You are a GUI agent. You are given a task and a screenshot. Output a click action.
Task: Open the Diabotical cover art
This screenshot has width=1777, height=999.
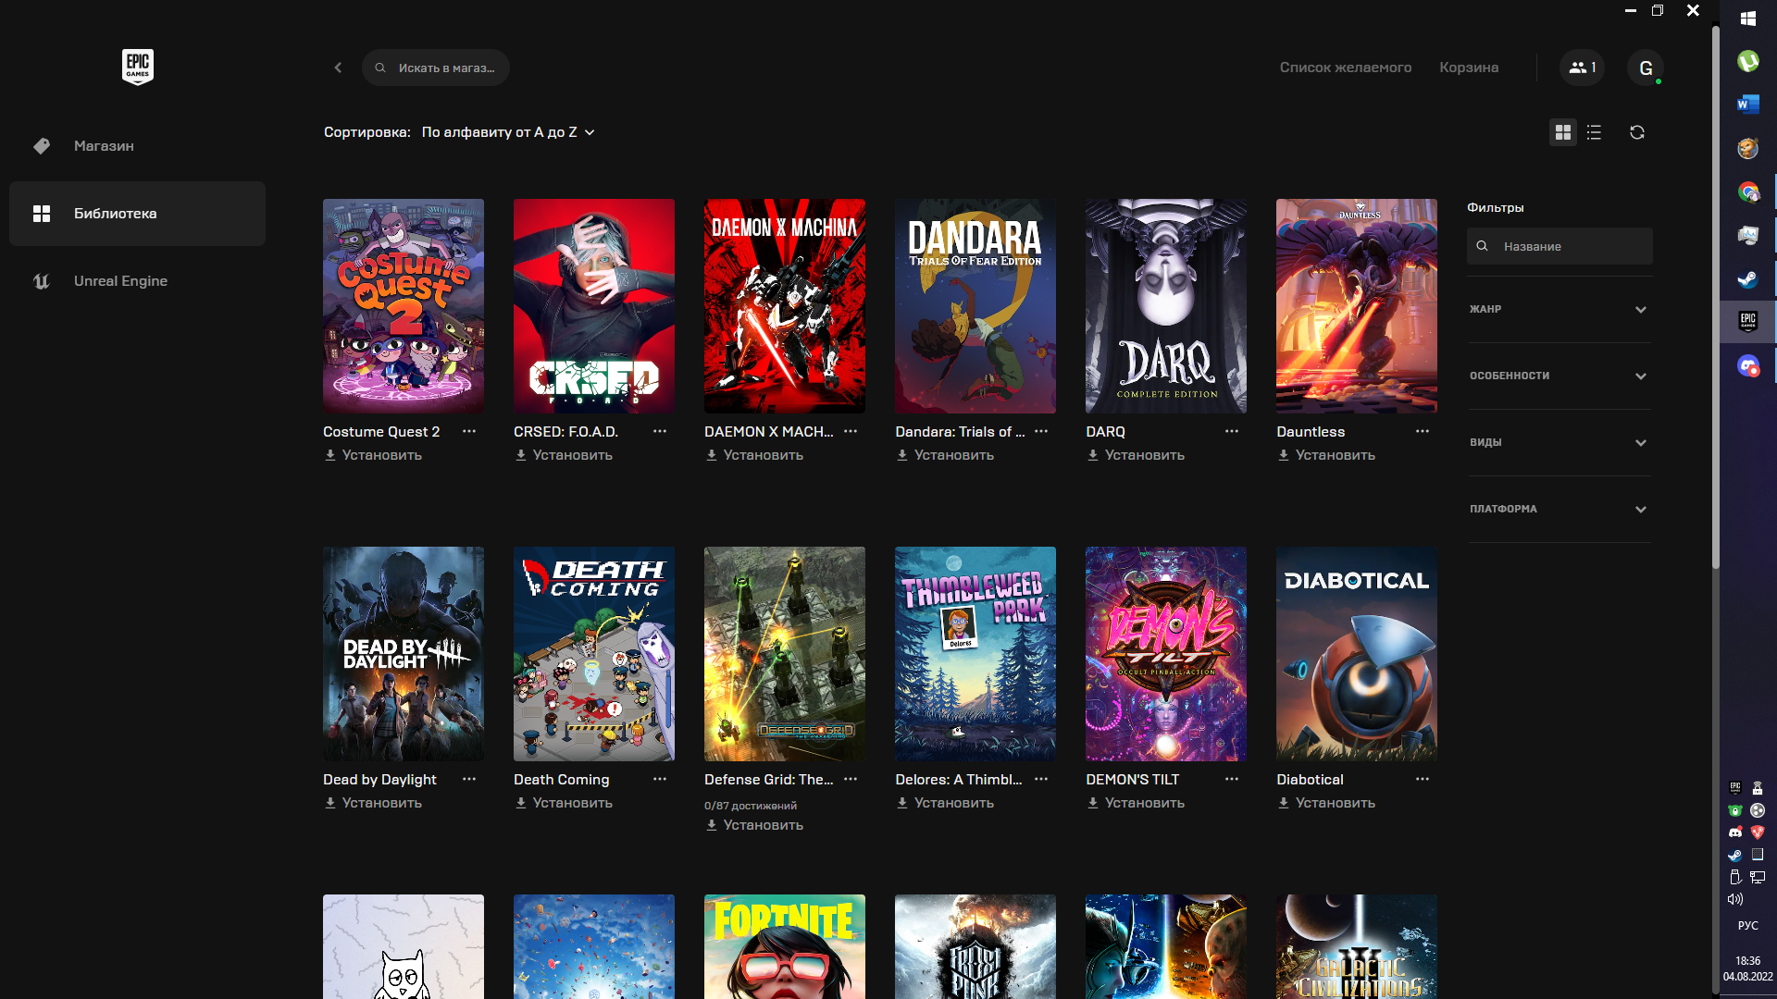tap(1357, 654)
